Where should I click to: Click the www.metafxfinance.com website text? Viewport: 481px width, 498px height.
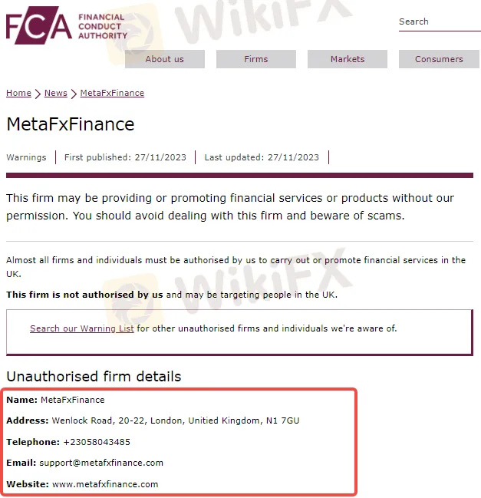[105, 484]
